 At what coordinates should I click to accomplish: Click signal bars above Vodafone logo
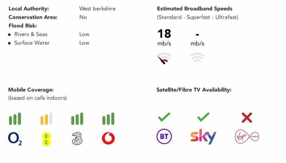[109, 119]
